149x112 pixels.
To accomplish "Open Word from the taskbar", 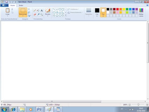I will pyautogui.click(x=40, y=110).
